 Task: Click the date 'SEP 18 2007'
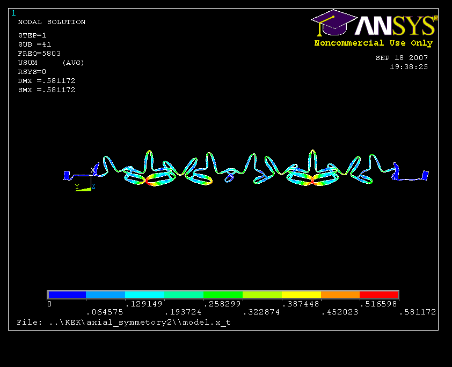[x=402, y=58]
